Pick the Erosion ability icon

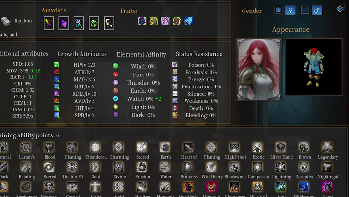(x=141, y=167)
